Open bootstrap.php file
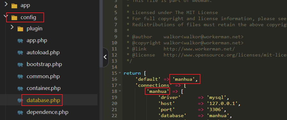This screenshot has height=120, width=287. 44,64
